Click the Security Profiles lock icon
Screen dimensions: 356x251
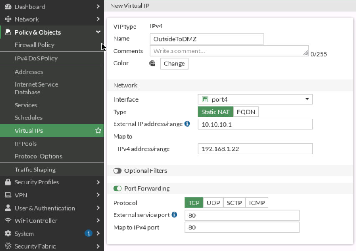[8, 182]
